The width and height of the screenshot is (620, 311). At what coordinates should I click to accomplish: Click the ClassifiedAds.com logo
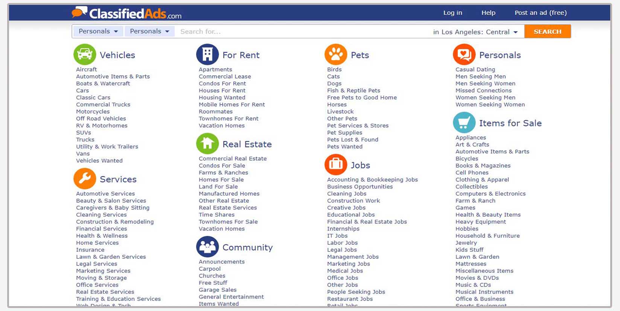click(126, 13)
